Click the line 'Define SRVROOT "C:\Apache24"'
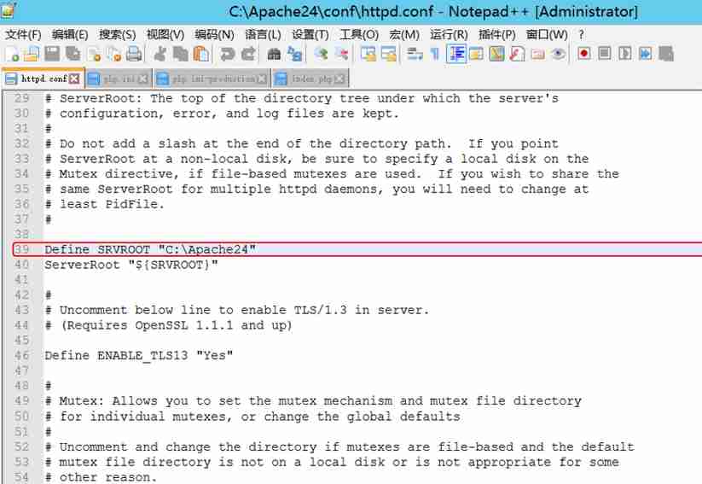Screen dimensions: 702x484 [x=150, y=249]
